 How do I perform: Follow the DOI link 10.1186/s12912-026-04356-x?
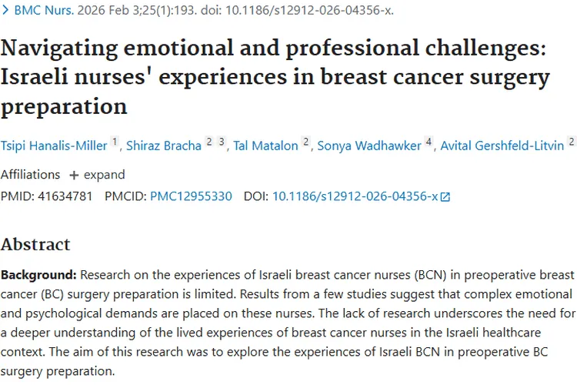coord(355,196)
